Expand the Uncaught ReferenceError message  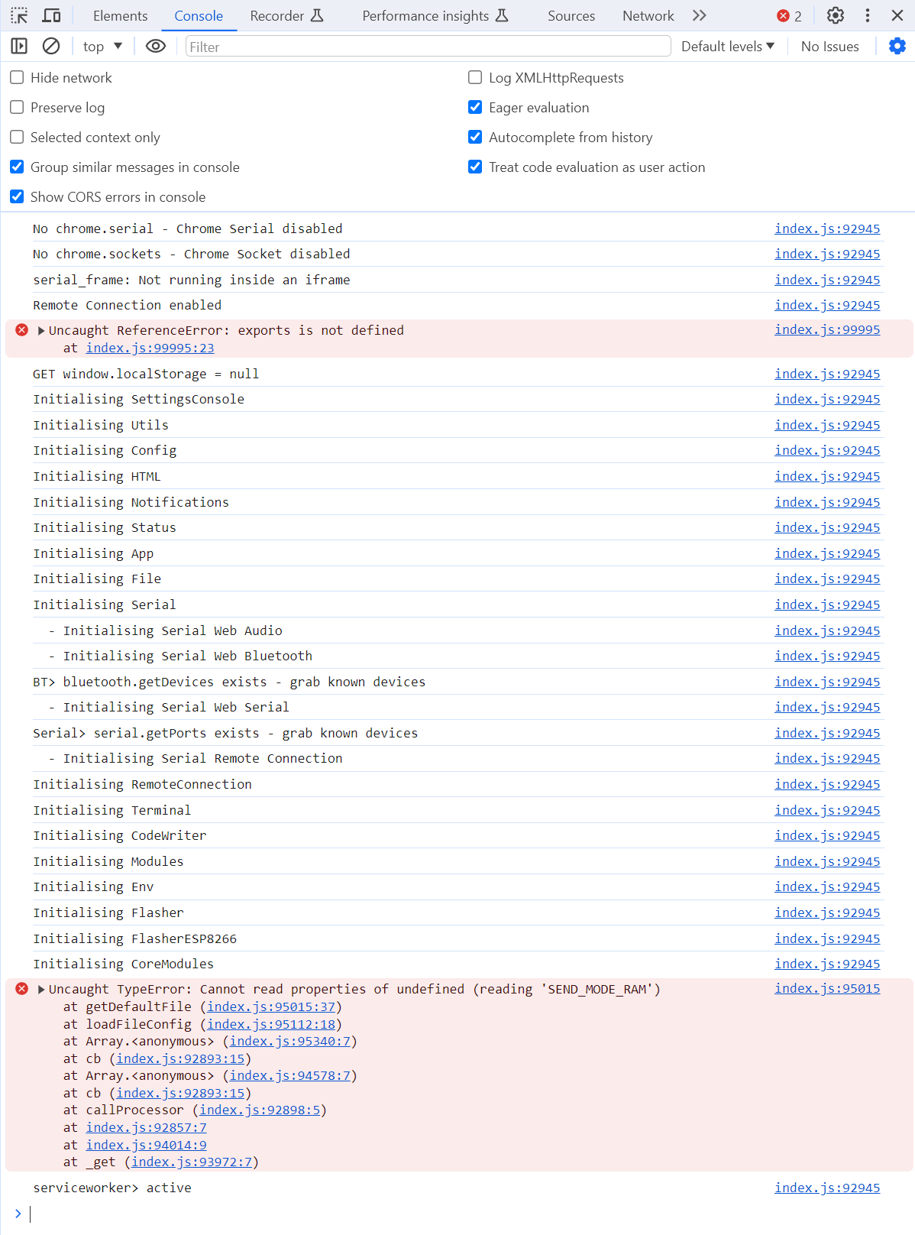pyautogui.click(x=41, y=331)
